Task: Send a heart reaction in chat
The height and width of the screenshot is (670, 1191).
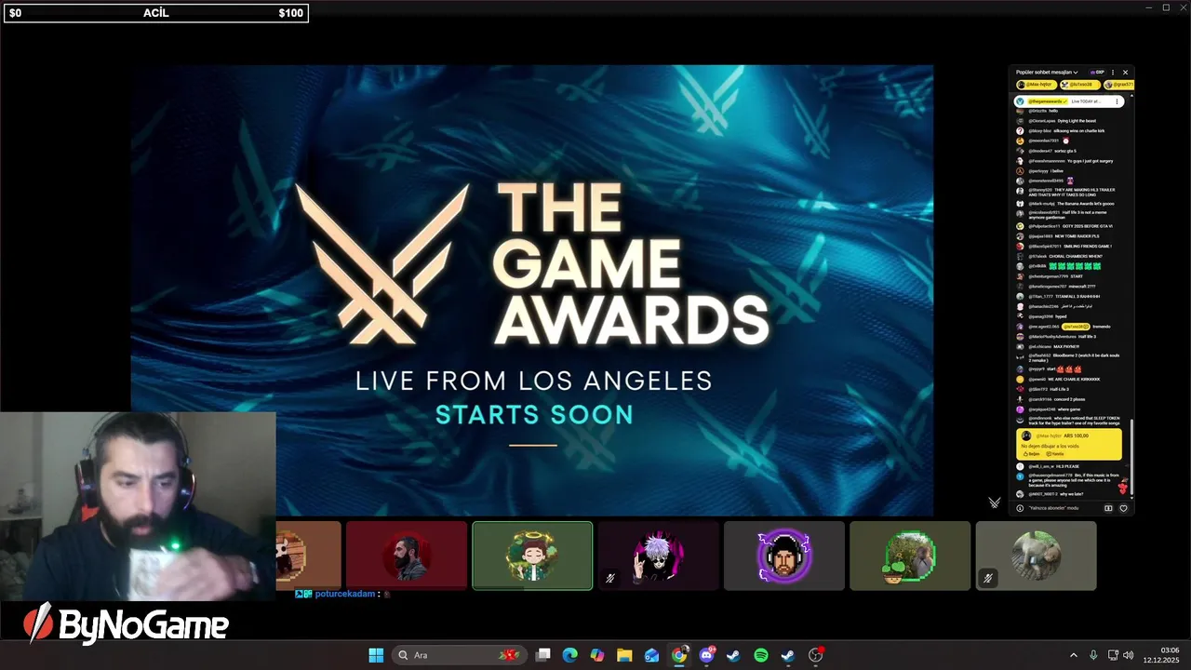Action: click(1123, 508)
